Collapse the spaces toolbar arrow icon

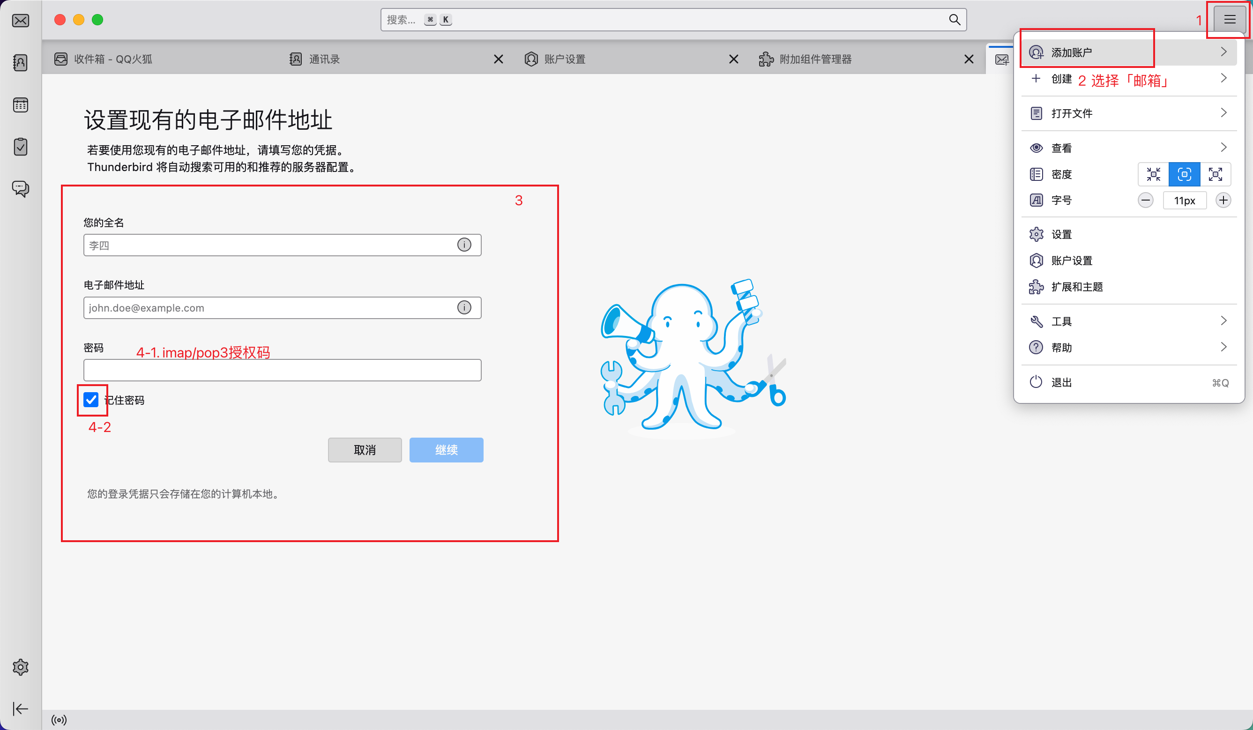[x=21, y=708]
